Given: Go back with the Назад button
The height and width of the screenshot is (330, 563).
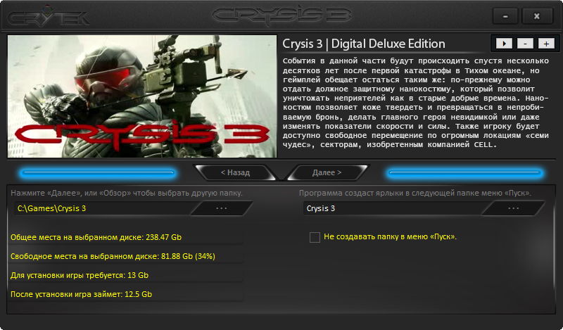Looking at the screenshot, I should [x=235, y=172].
